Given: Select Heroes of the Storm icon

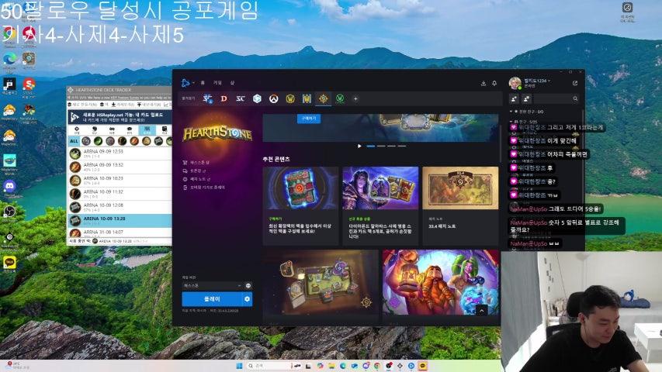Looking at the screenshot, I should (257, 98).
